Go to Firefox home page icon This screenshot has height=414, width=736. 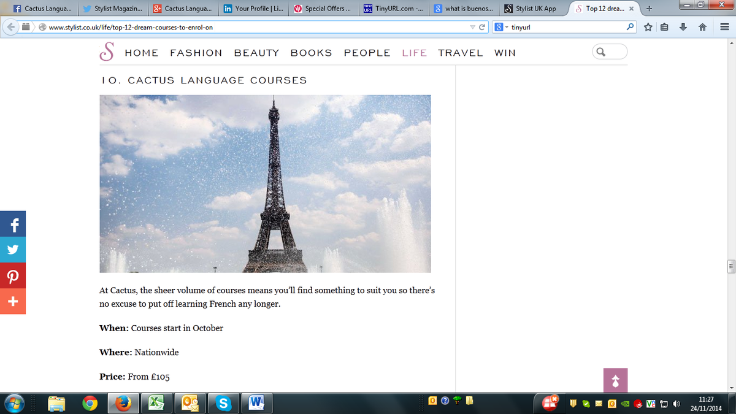tap(703, 27)
